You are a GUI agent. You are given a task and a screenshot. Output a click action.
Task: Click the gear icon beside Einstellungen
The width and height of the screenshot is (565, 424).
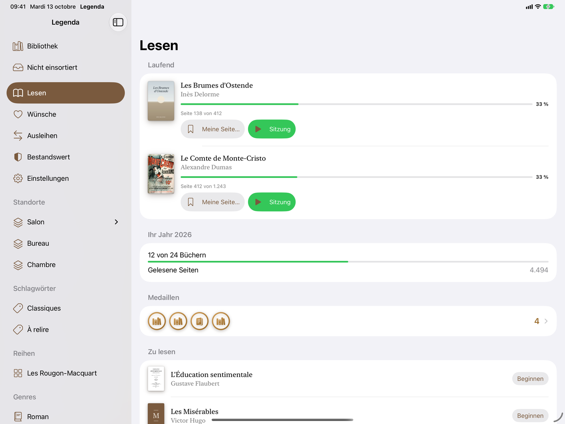[x=18, y=178]
